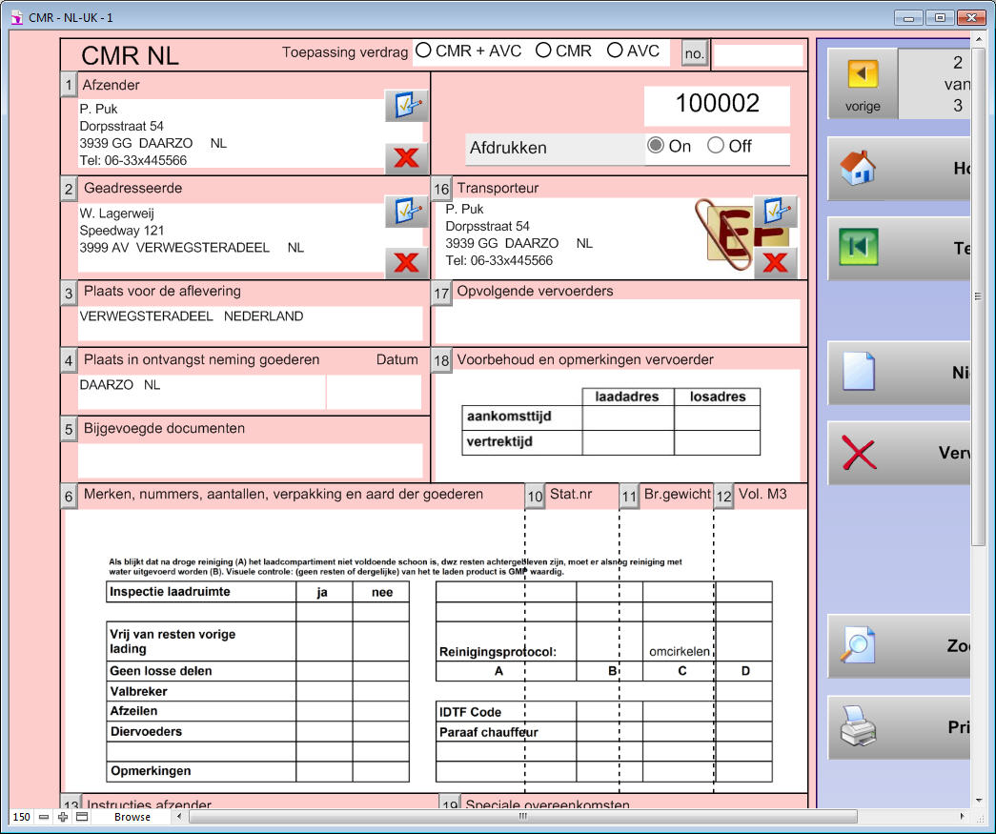Select the CMR + AVC radio option
The image size is (996, 834).
coord(424,51)
